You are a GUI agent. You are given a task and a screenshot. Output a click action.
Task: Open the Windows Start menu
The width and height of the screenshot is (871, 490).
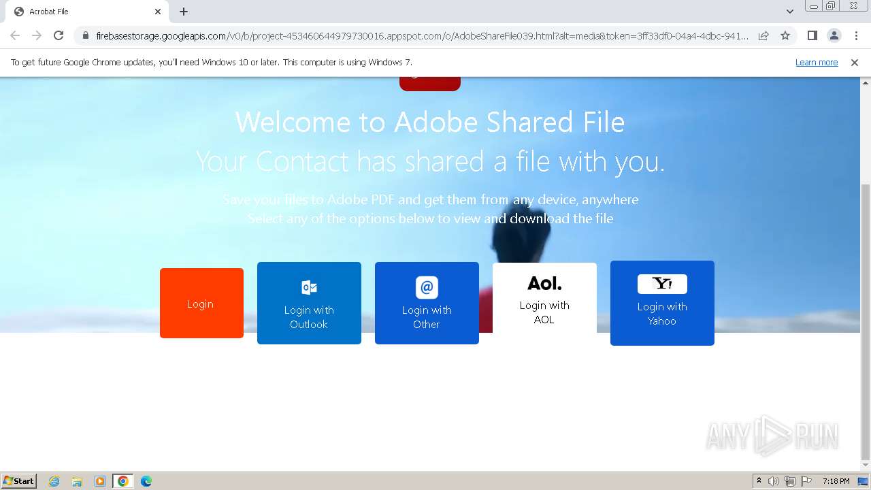pos(19,480)
